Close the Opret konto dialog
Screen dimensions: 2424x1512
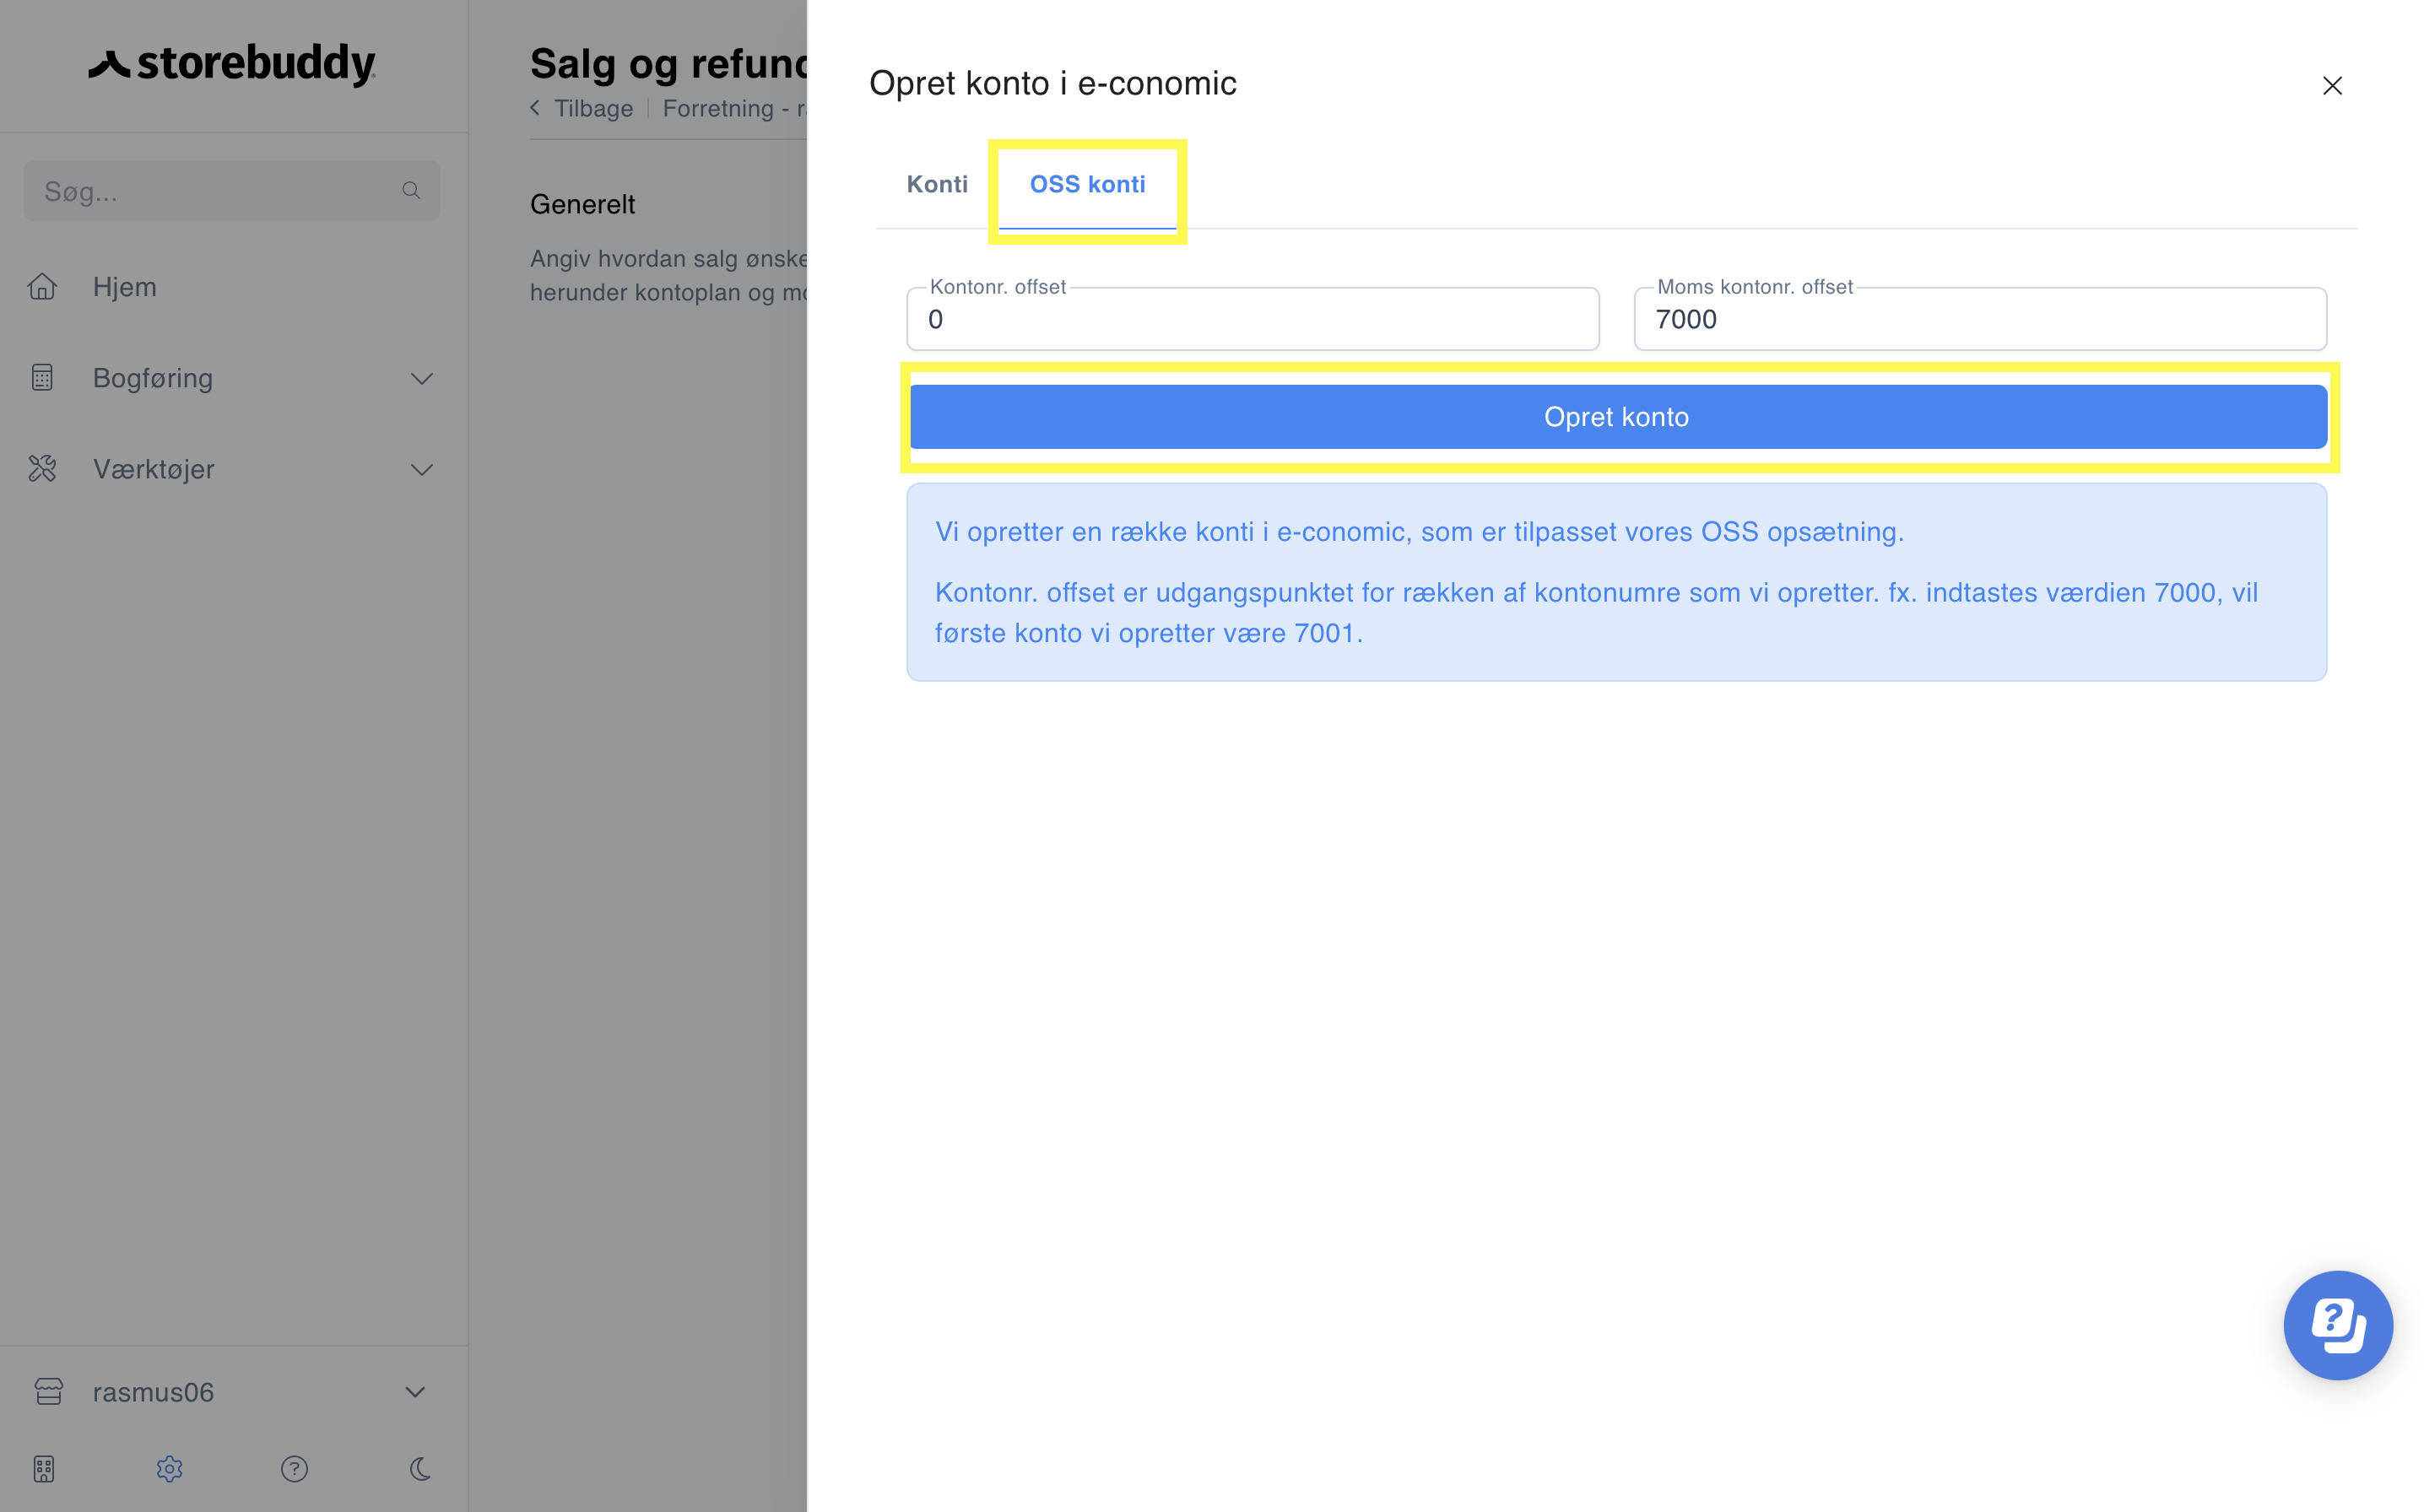[2331, 86]
